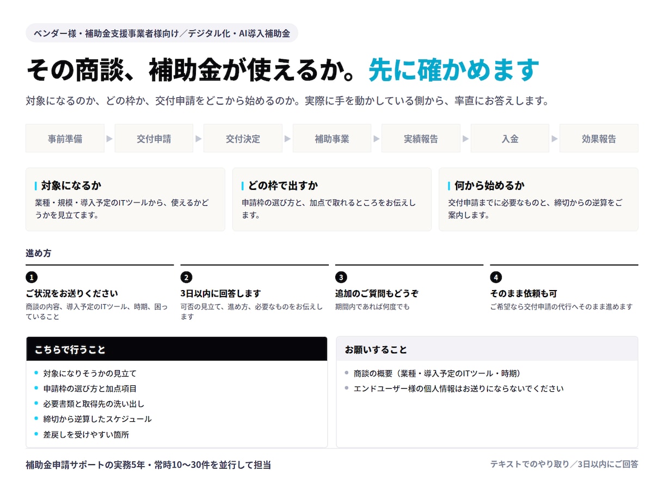
Task: Click the こちらで行うこと black header
Action: (177, 349)
